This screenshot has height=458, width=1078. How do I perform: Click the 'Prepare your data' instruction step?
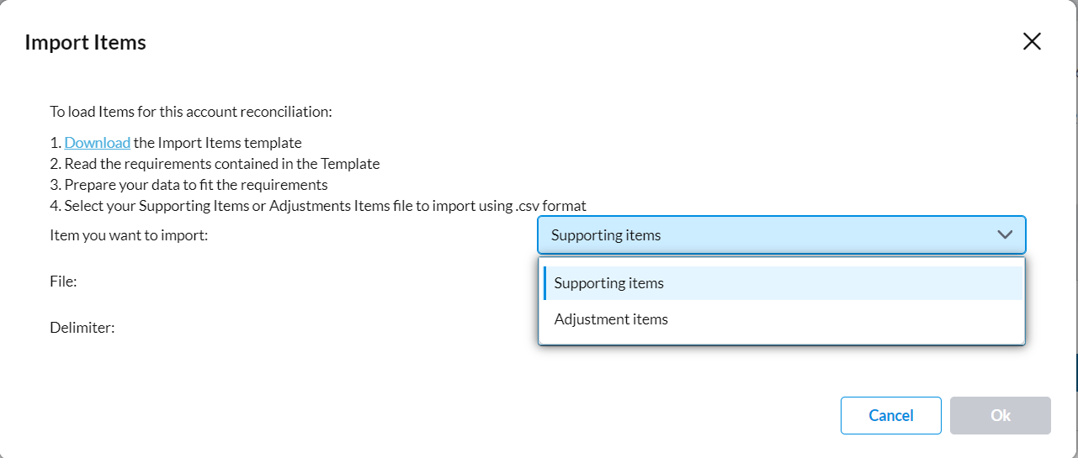coord(189,185)
